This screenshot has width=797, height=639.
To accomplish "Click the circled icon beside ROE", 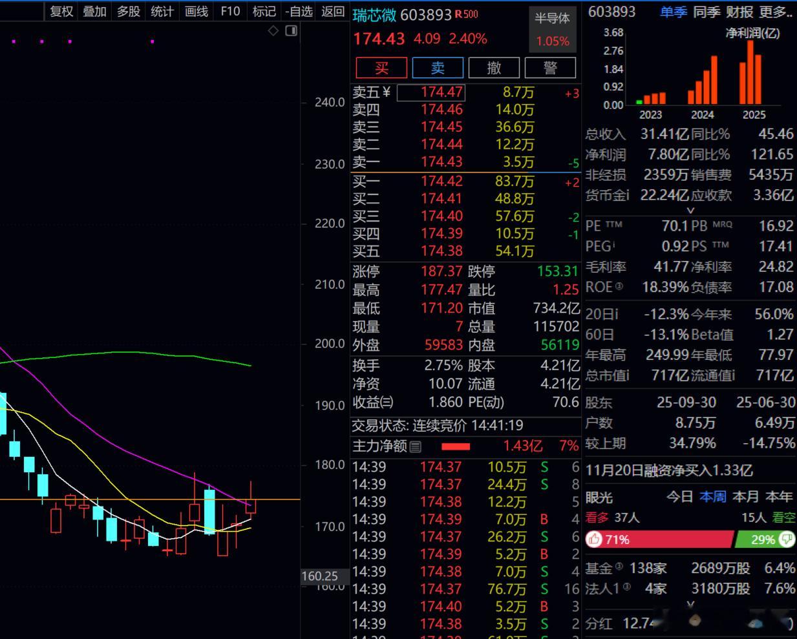I will (x=619, y=286).
